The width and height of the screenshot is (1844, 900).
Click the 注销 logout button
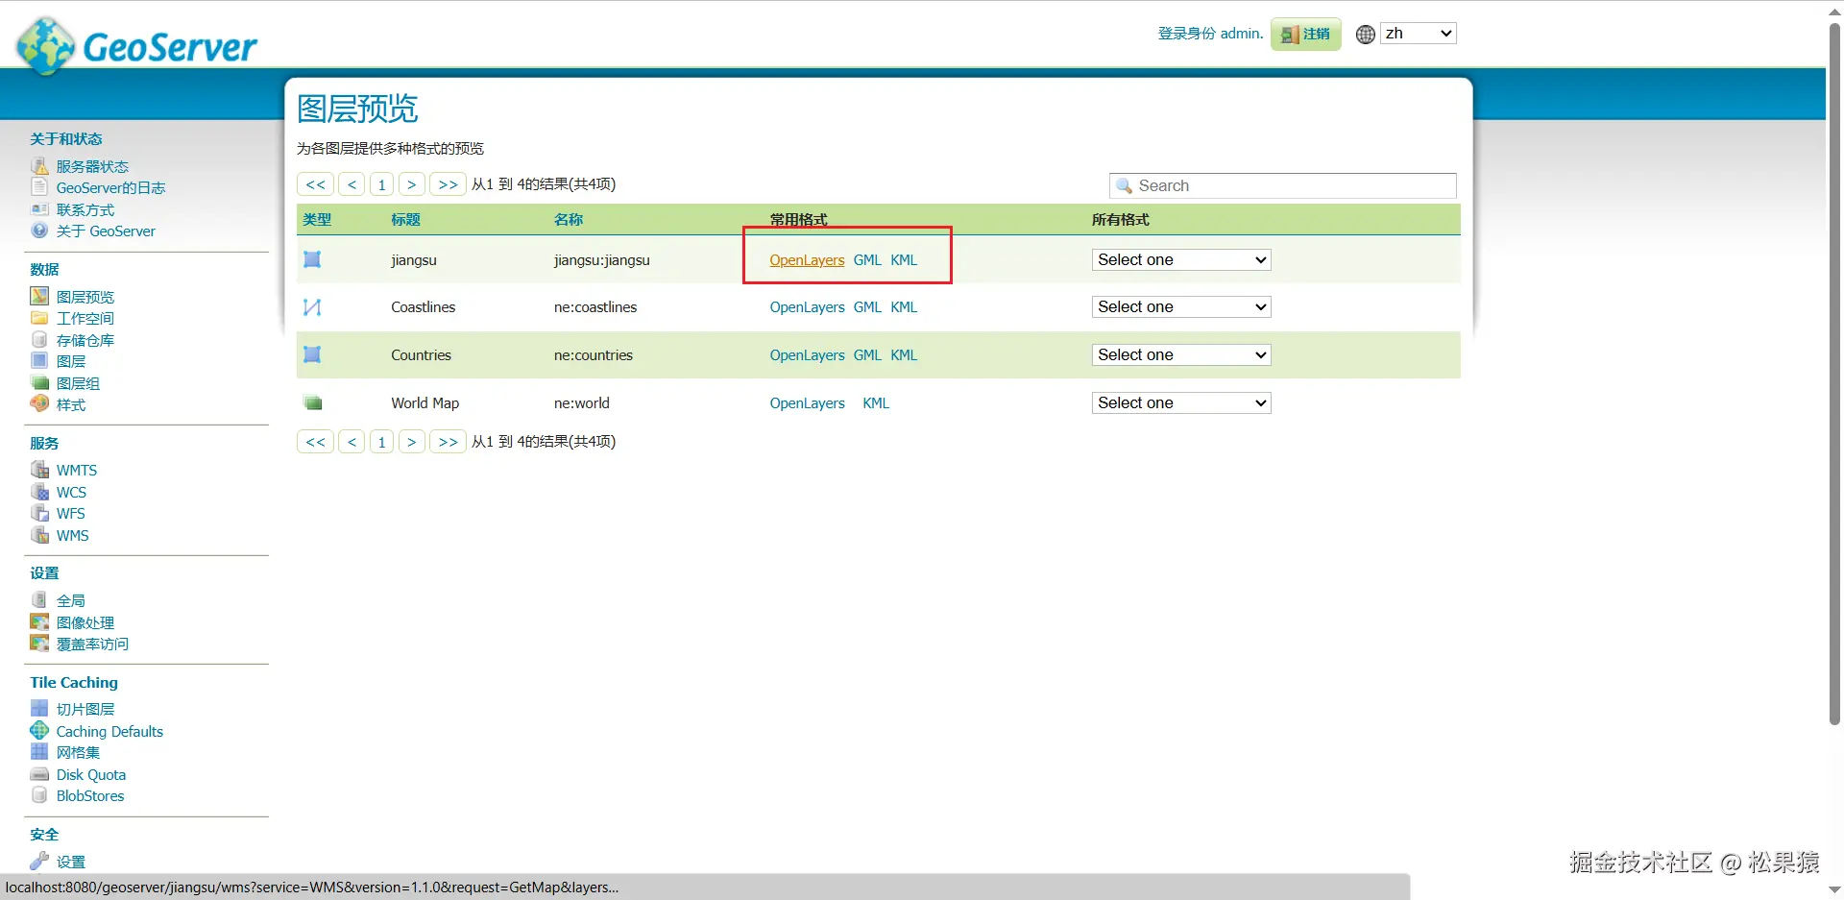[1306, 34]
